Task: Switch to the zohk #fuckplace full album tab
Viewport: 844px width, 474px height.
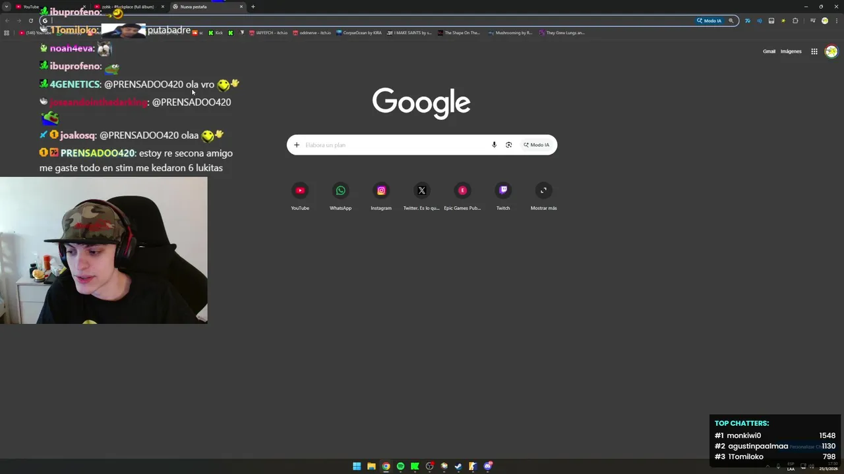Action: point(128,7)
